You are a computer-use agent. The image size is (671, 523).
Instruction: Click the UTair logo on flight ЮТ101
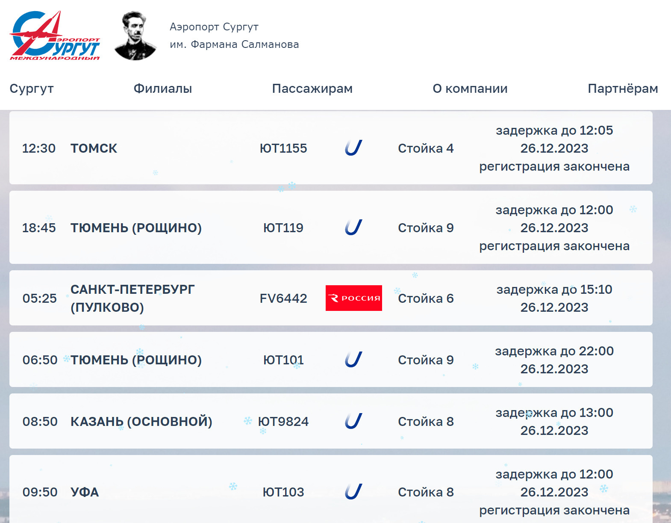(353, 360)
